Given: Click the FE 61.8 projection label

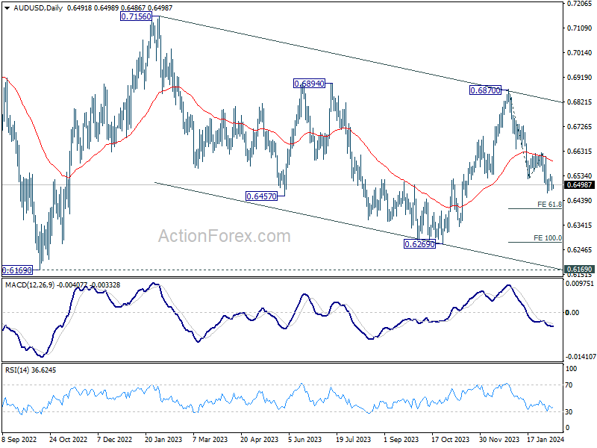Looking at the screenshot, I should click(549, 205).
